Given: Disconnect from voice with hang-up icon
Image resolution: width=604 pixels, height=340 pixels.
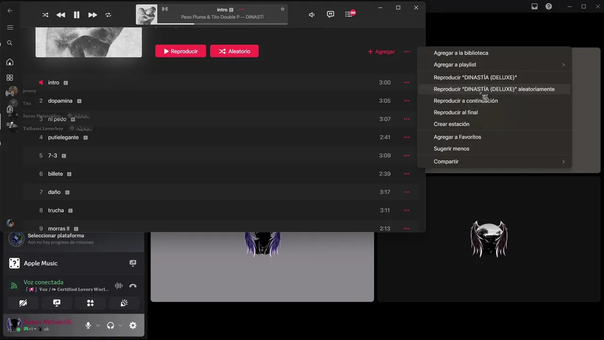Looking at the screenshot, I should 133,286.
